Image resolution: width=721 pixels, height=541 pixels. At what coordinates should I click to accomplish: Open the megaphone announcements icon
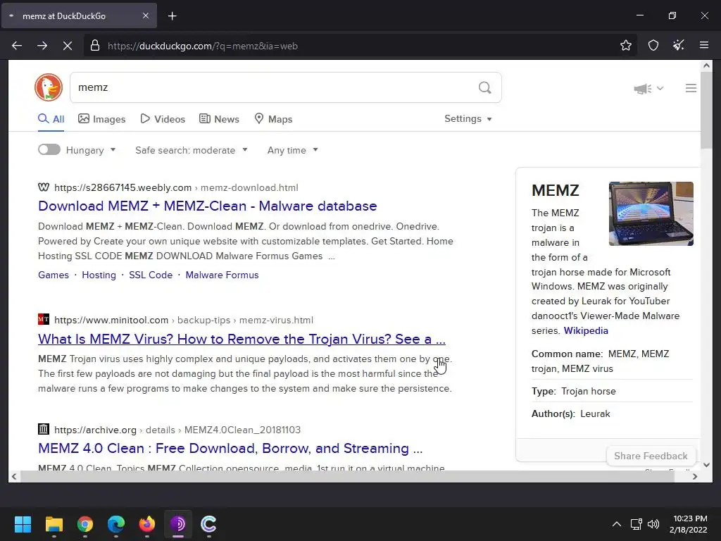coord(642,88)
